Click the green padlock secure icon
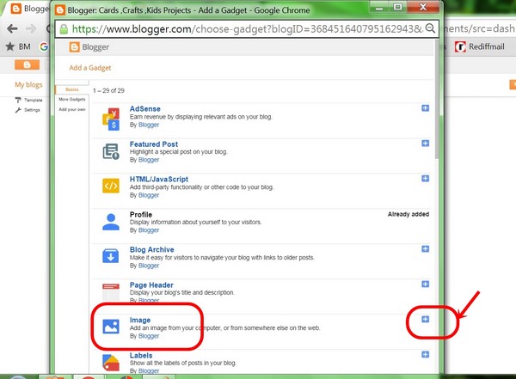The width and height of the screenshot is (516, 379). click(64, 29)
